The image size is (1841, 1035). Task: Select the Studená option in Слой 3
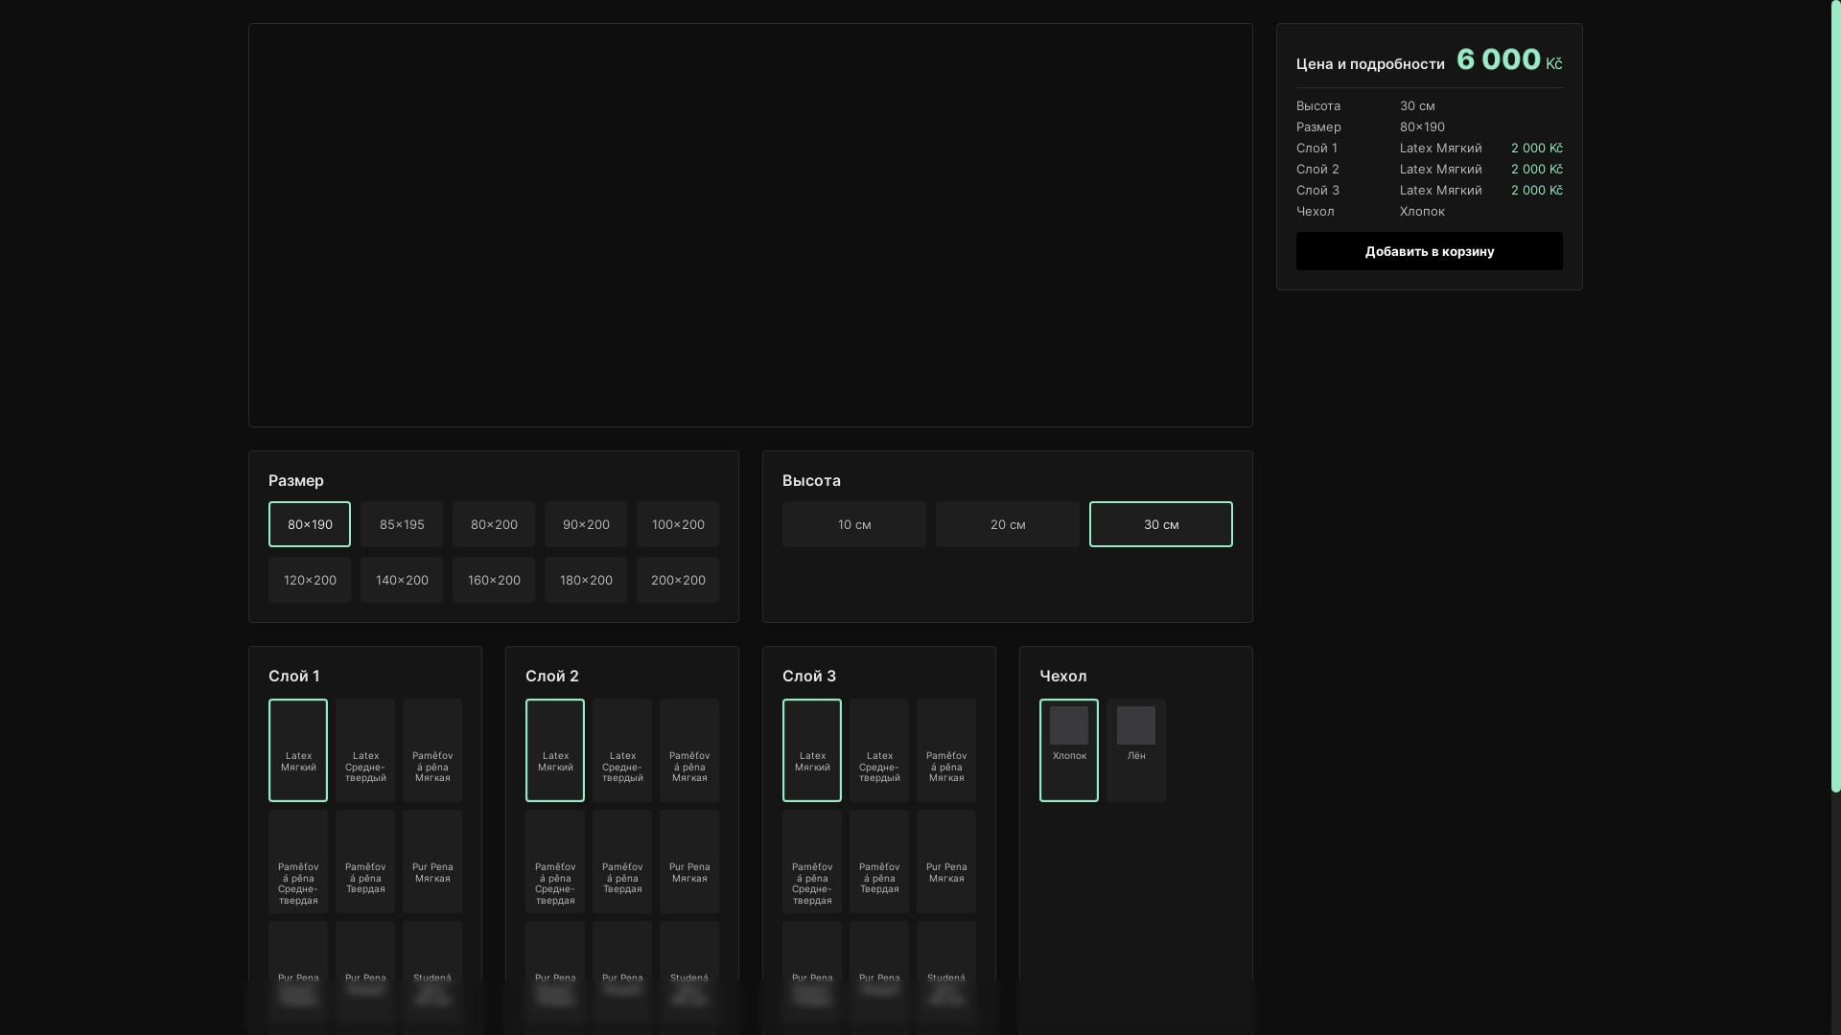point(946,973)
